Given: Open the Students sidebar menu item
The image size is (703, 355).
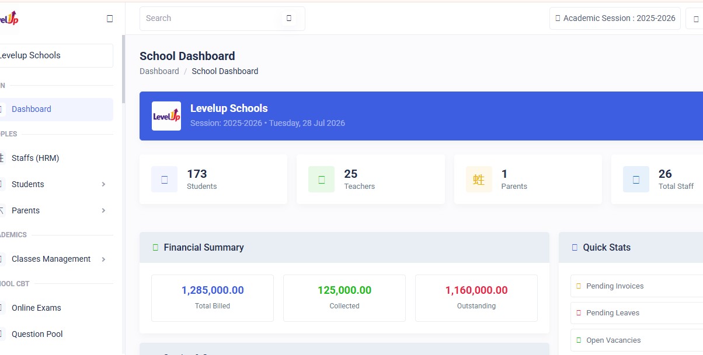Looking at the screenshot, I should click(55, 184).
